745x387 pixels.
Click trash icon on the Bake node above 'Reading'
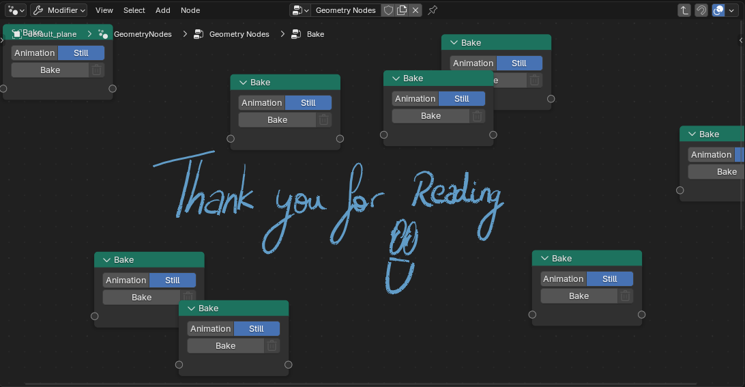(x=477, y=115)
